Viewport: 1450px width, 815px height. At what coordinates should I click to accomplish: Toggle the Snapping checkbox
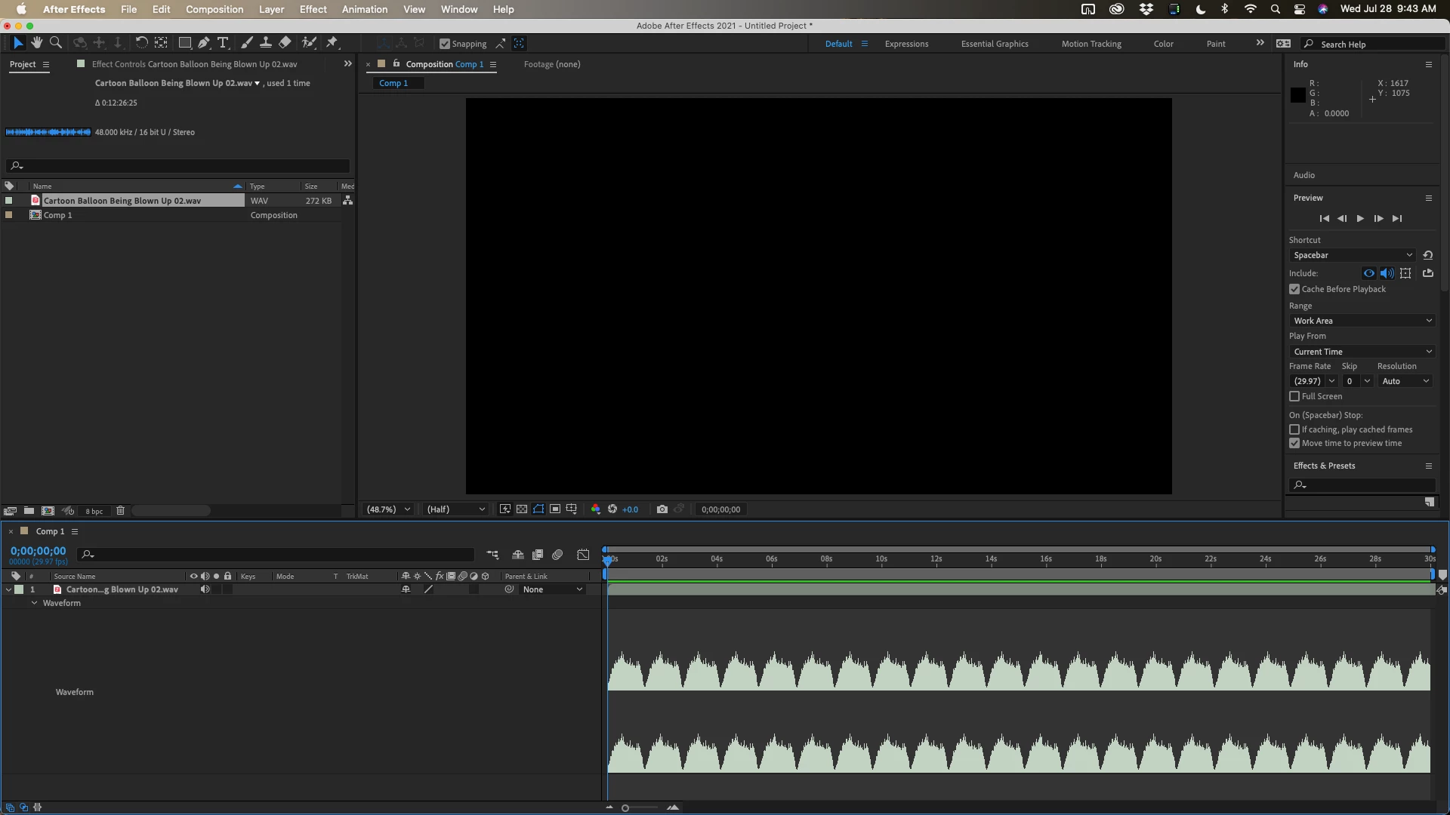[x=445, y=44]
